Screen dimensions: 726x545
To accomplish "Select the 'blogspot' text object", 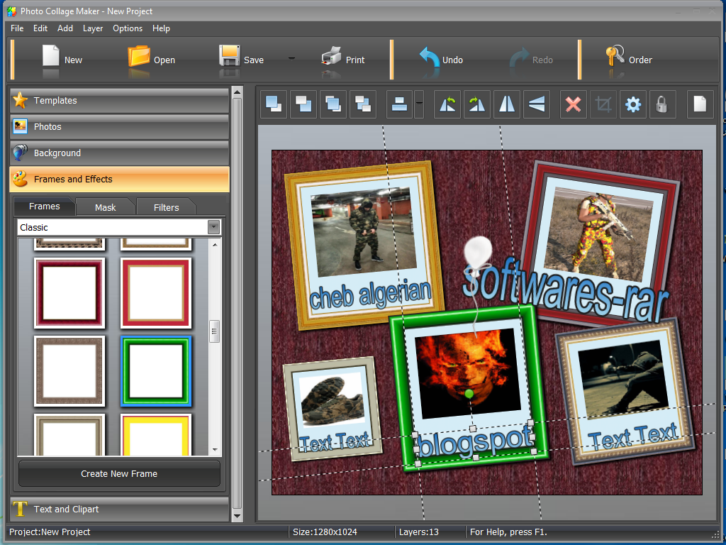I will click(x=474, y=444).
